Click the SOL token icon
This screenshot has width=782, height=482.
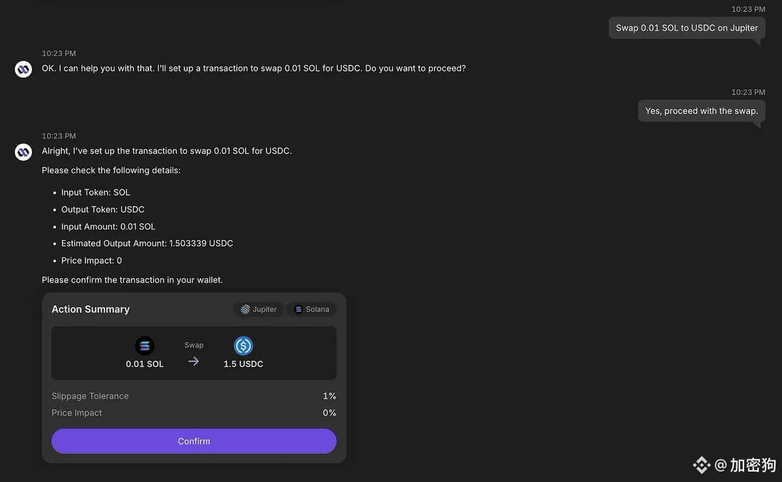pos(145,346)
